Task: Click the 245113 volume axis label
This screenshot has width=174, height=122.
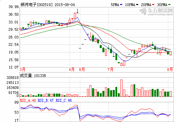Action: pos(12,83)
